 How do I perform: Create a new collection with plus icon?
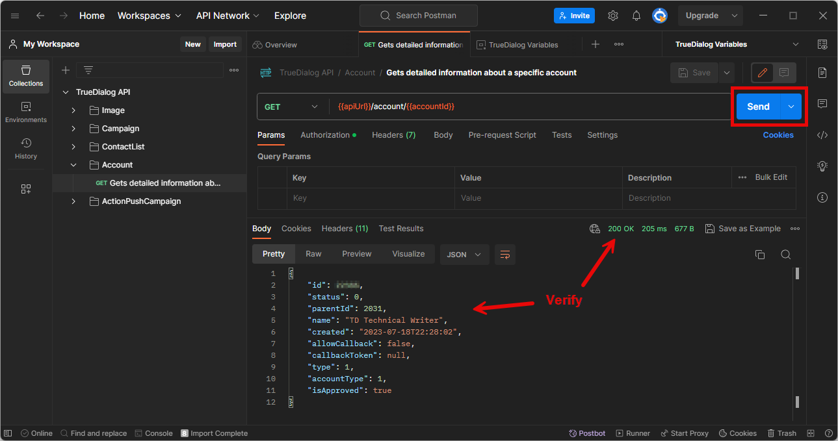pos(65,70)
